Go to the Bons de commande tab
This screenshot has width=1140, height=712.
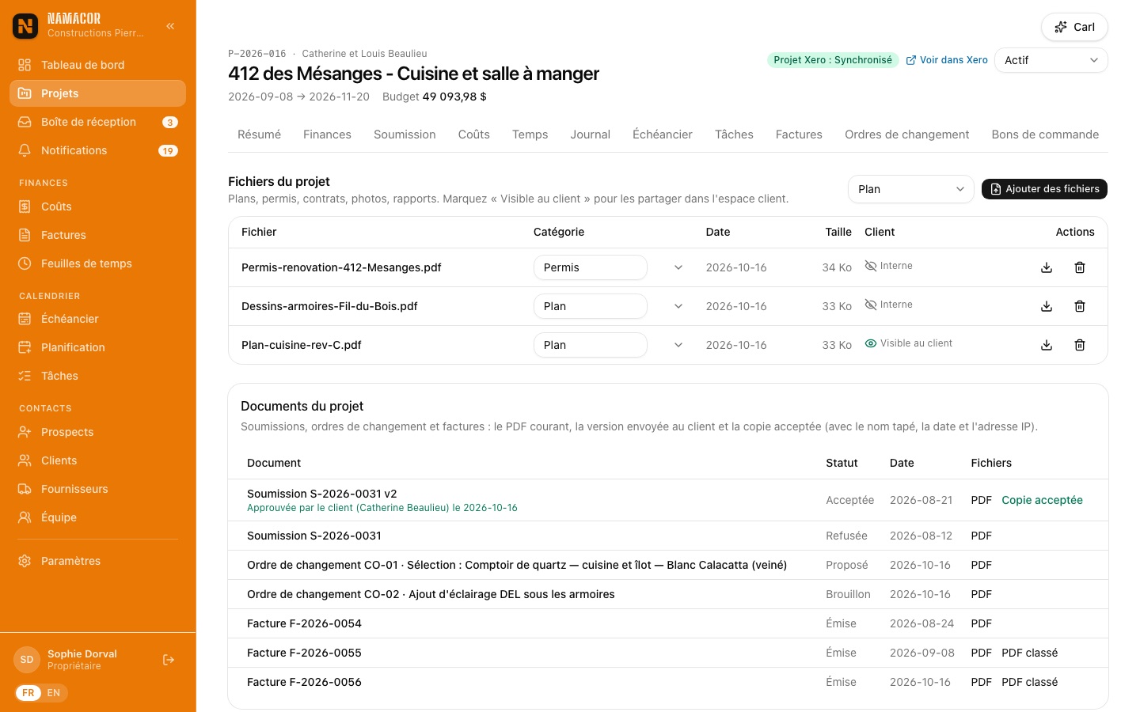[1045, 134]
